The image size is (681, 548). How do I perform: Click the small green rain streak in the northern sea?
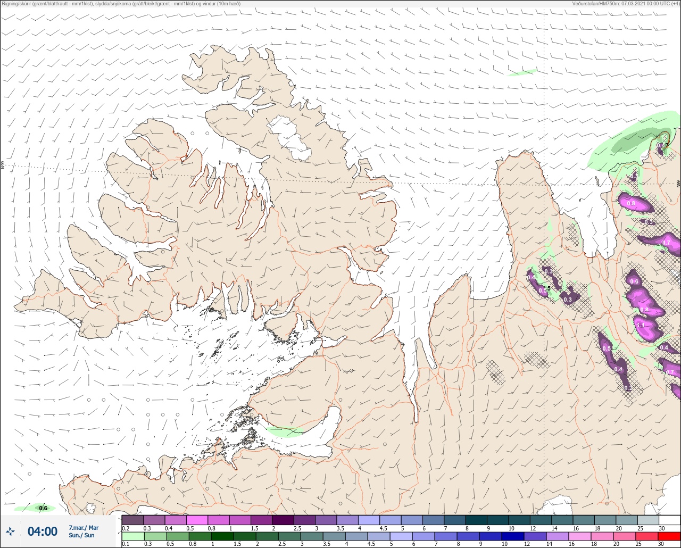[521, 72]
